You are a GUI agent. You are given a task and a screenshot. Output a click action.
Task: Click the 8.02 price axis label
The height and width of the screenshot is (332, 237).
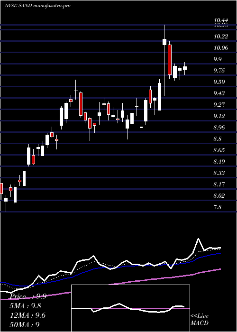[219, 196]
